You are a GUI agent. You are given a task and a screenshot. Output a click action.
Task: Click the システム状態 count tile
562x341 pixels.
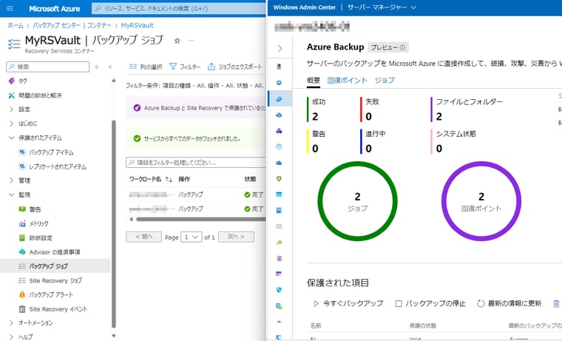pos(454,141)
